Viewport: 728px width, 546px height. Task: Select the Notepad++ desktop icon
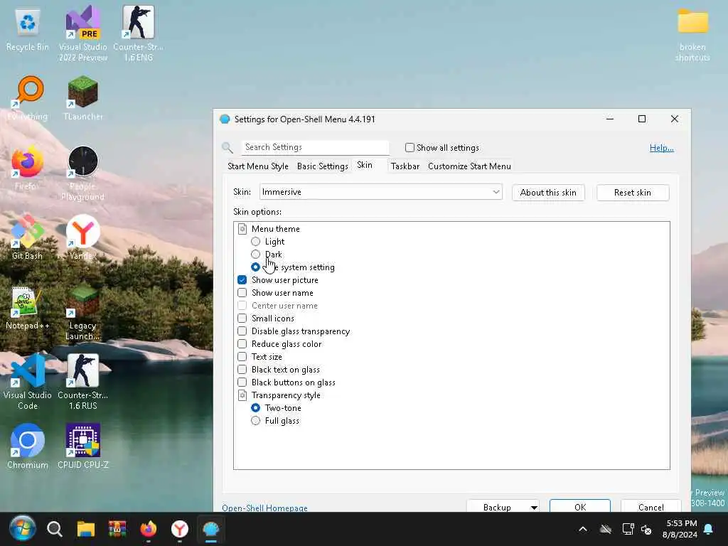point(28,307)
